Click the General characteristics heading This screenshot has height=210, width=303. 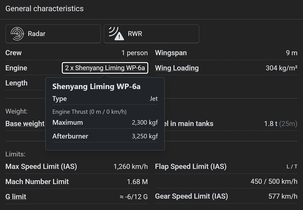coord(45,8)
